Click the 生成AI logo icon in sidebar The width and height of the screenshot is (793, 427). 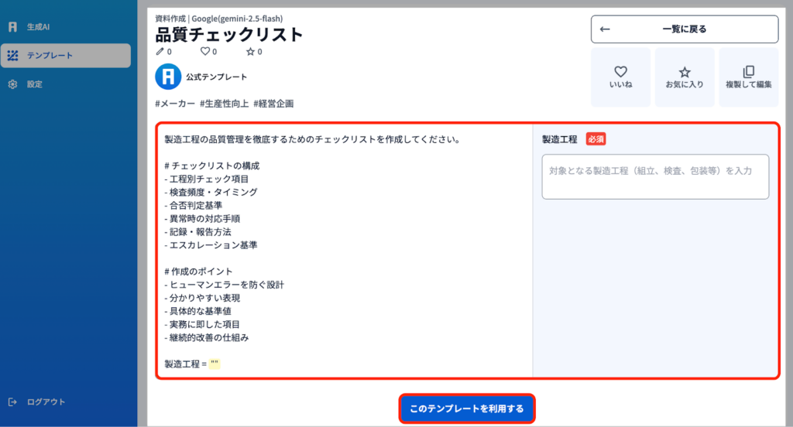[x=12, y=27]
